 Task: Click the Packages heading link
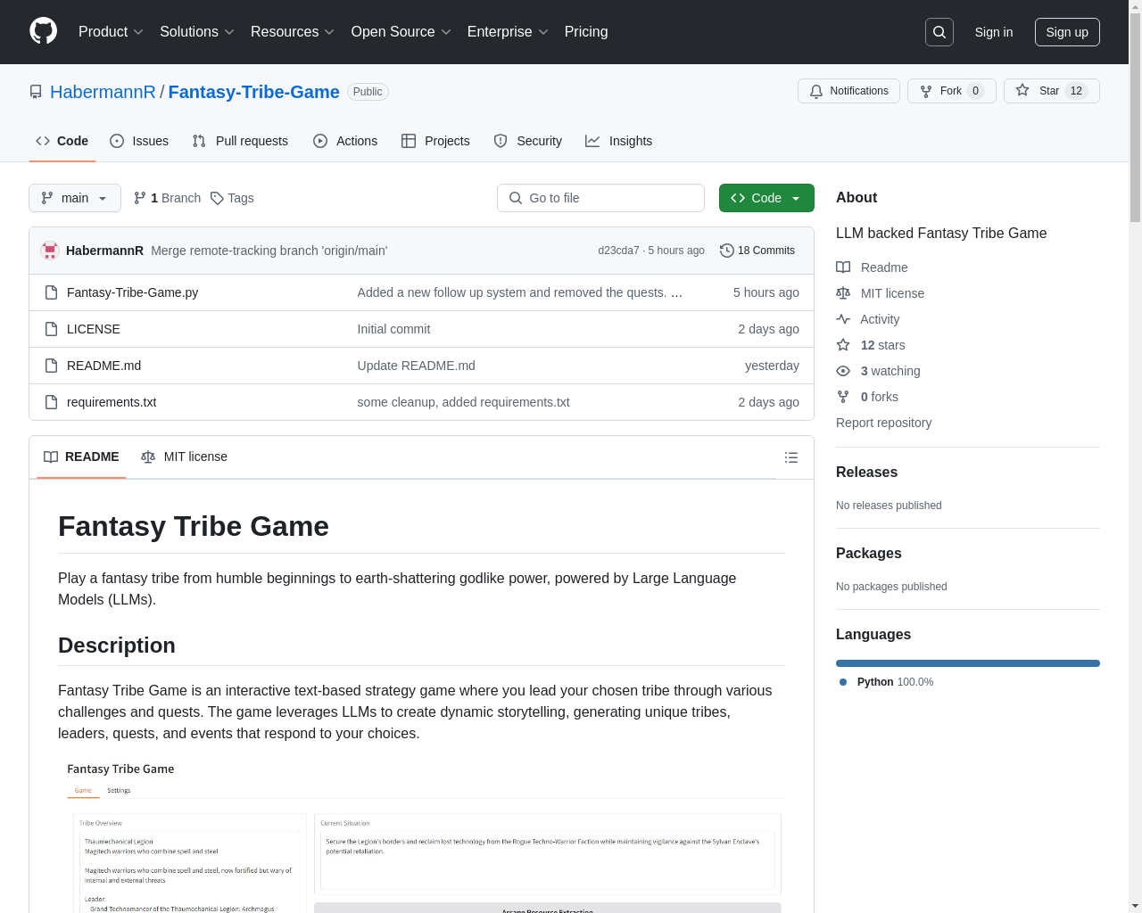[868, 554]
